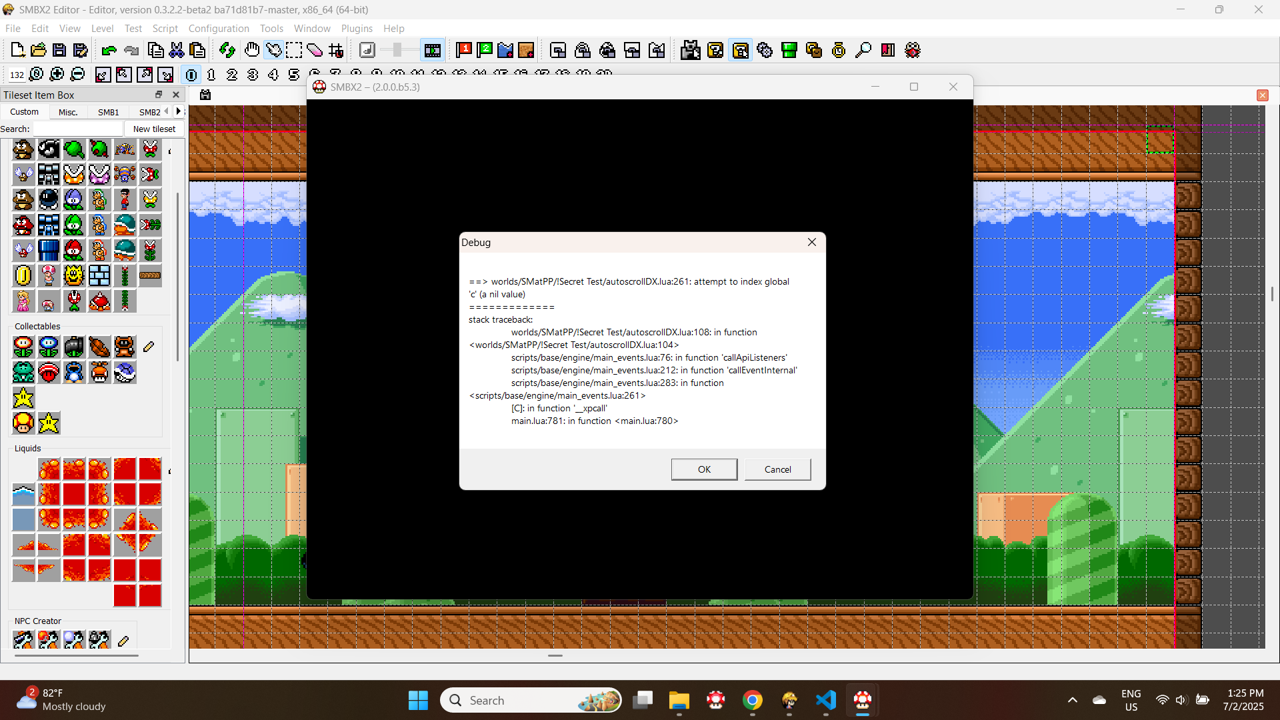Screen dimensions: 1280x720
Task: Show hidden system tray icons
Action: pyautogui.click(x=1072, y=700)
